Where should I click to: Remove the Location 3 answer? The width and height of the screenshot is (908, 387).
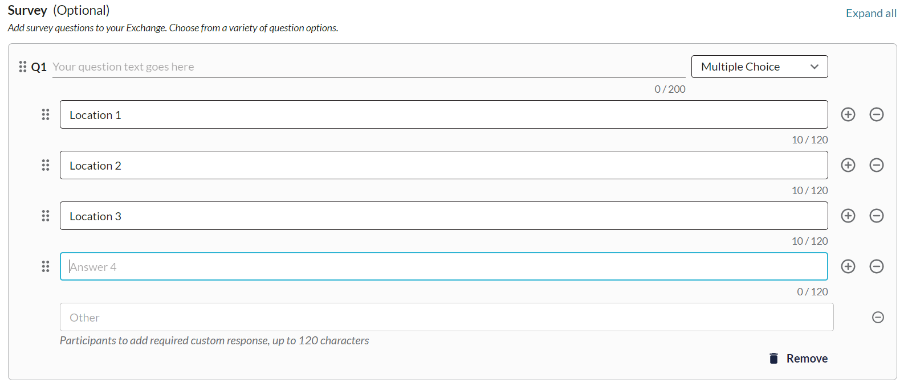(x=877, y=216)
